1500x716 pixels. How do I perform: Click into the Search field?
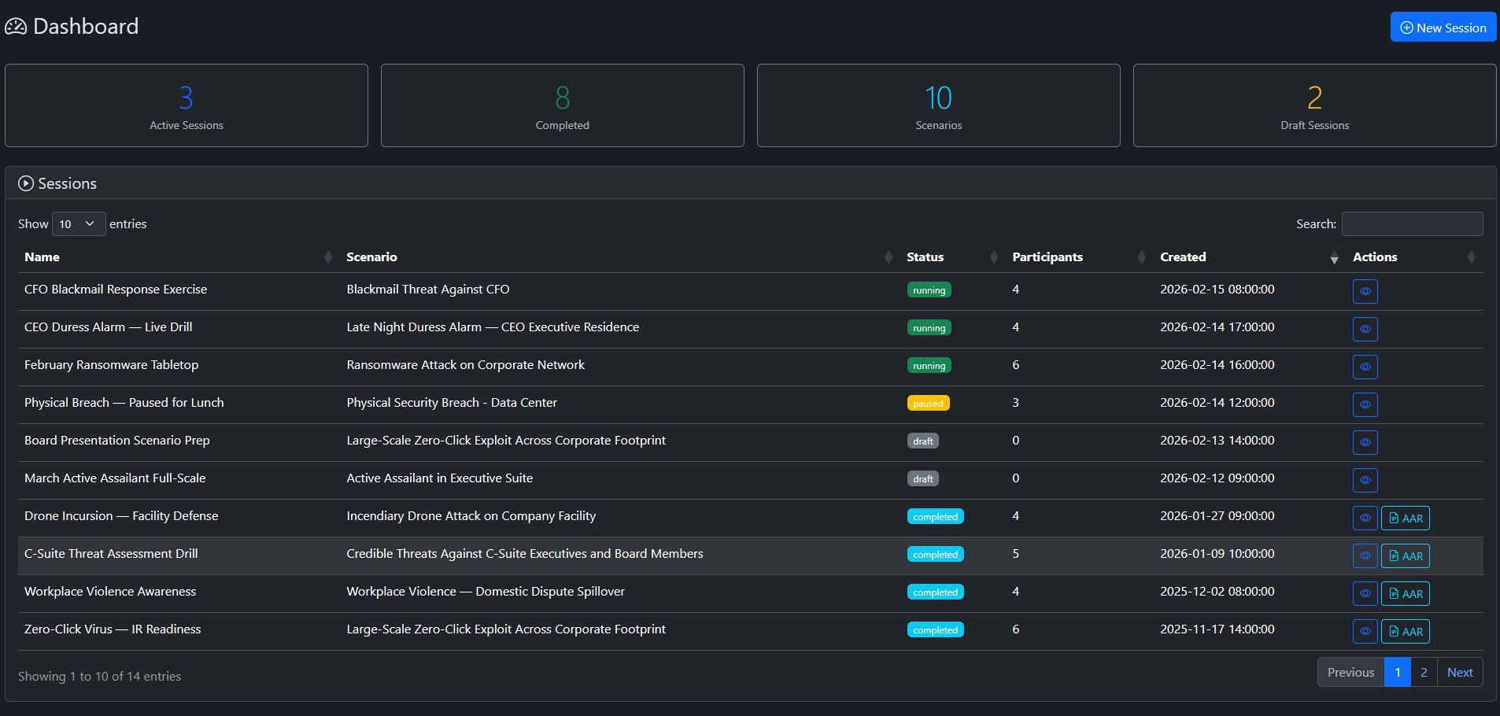click(1411, 223)
